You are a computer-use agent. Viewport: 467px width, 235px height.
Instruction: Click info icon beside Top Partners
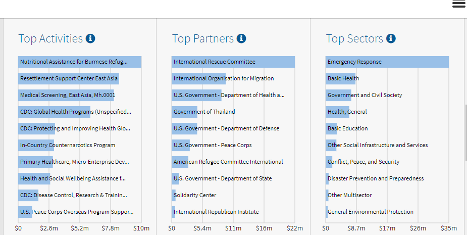click(x=241, y=38)
